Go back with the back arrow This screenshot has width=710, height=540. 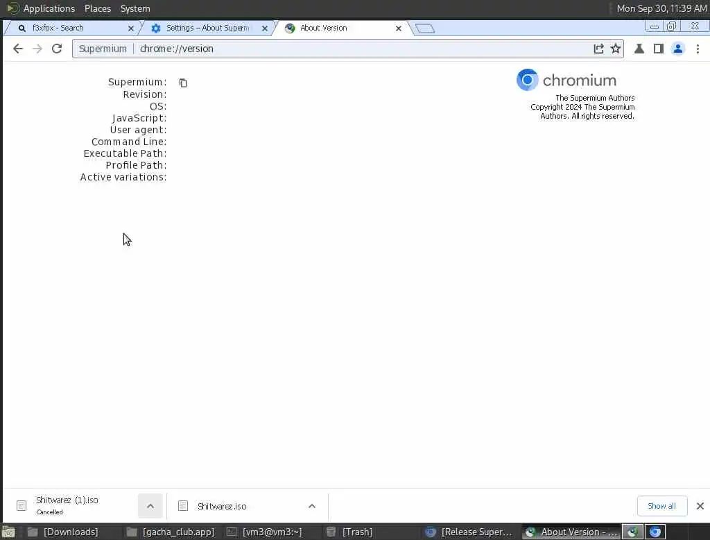click(17, 49)
